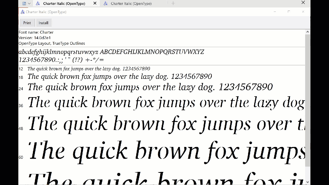Click the '18' size label
This screenshot has width=329, height=185.
[21, 77]
